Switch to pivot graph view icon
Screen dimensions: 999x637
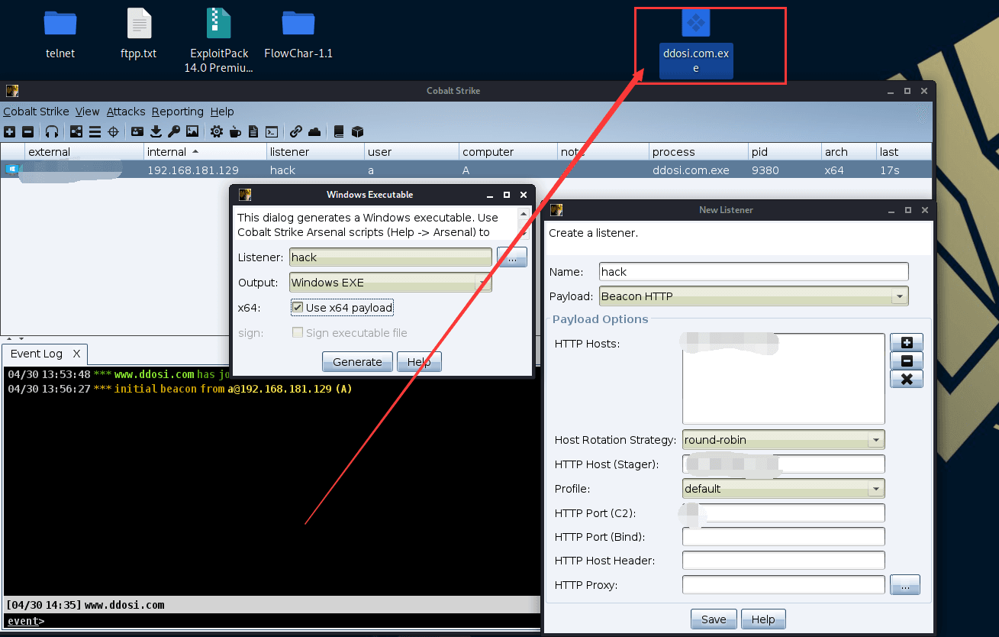[76, 131]
